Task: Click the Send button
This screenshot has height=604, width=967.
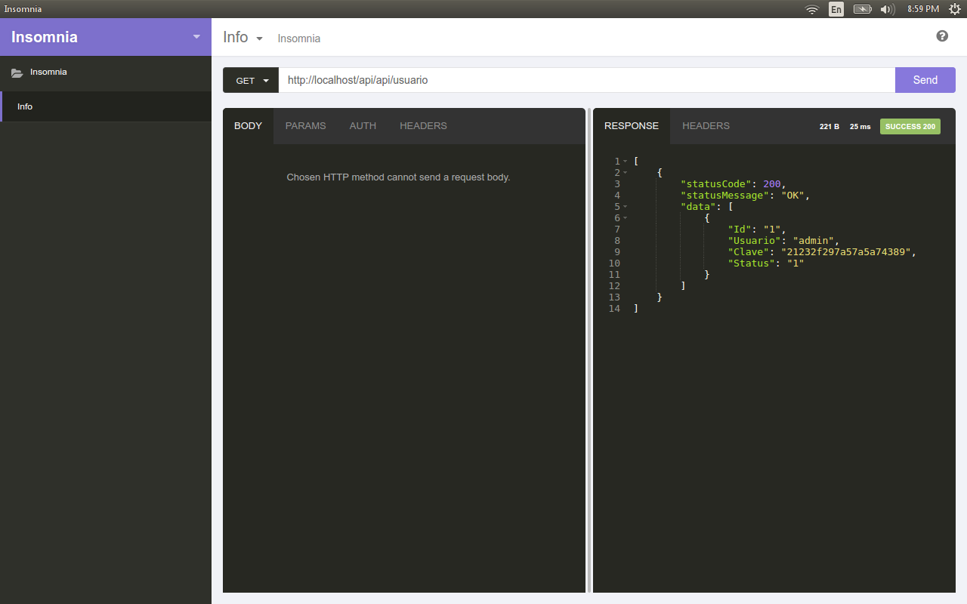Action: [x=925, y=79]
